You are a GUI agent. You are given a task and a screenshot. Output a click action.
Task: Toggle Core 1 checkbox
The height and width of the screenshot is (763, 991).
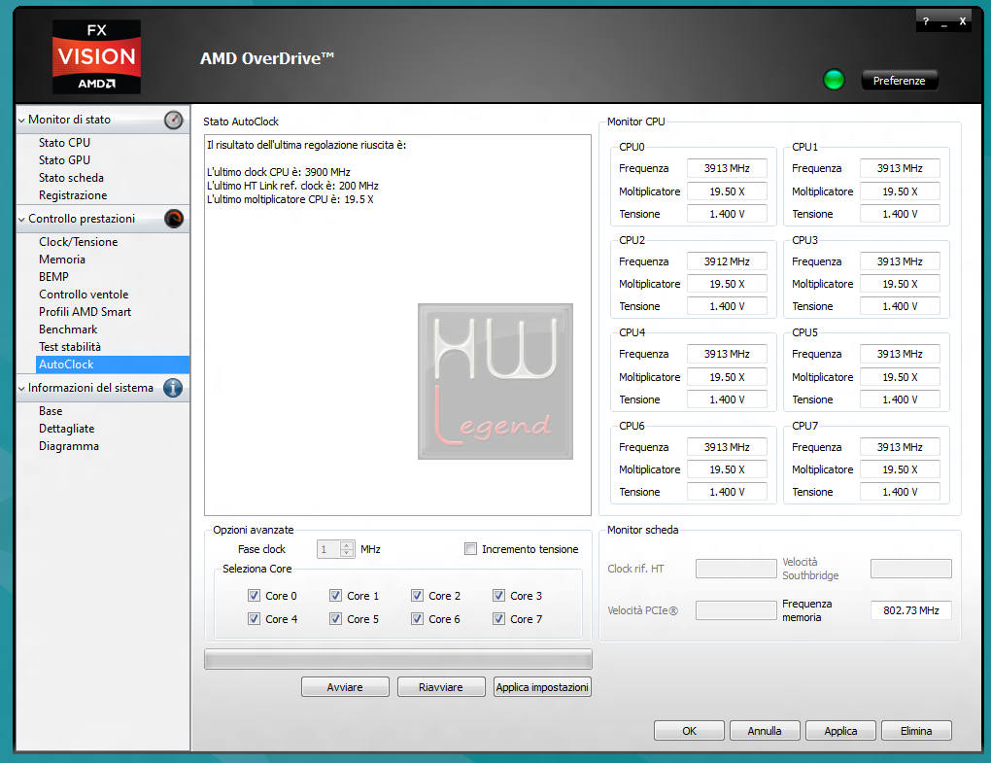(335, 596)
